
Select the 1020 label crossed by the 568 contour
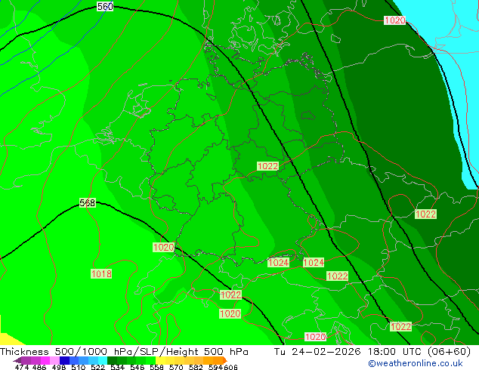click(x=164, y=247)
